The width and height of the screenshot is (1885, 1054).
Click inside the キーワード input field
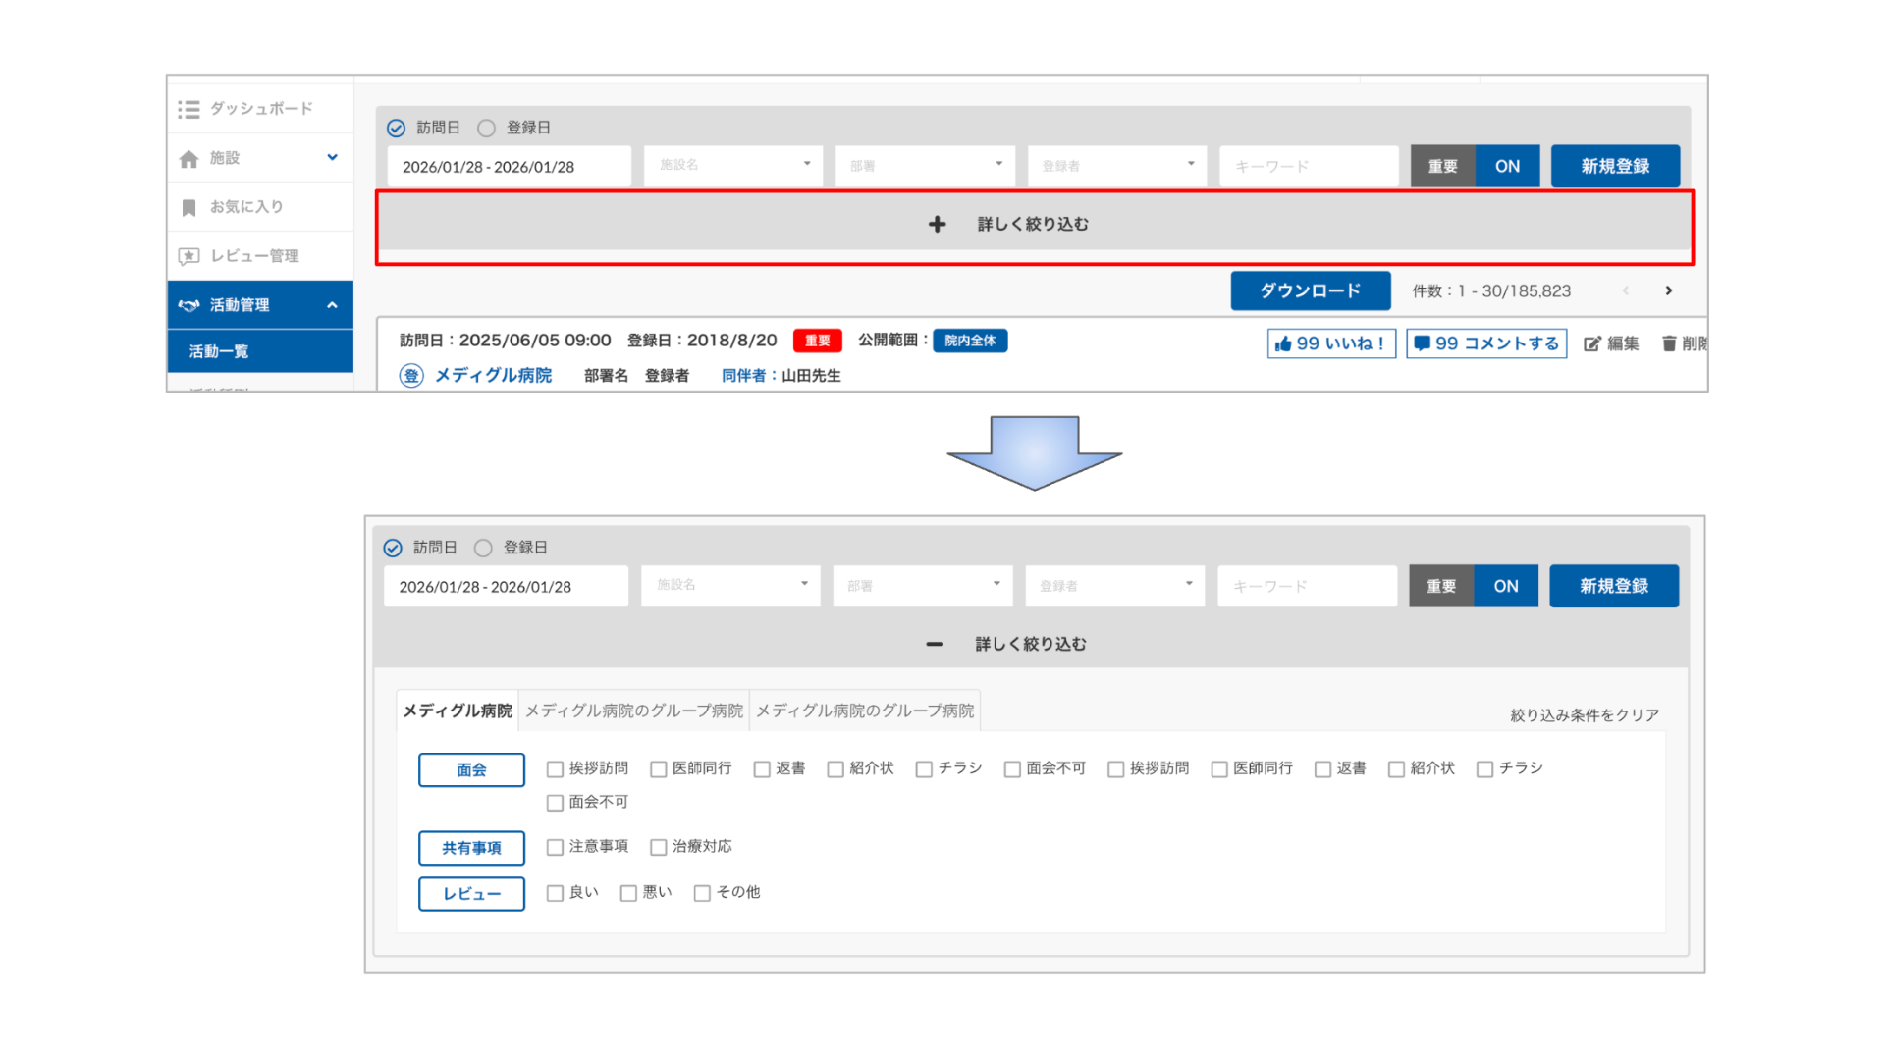1308,166
